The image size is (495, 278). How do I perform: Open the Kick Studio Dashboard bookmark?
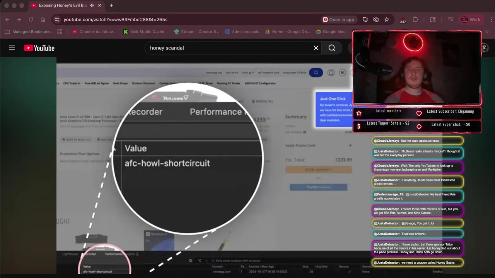click(145, 32)
